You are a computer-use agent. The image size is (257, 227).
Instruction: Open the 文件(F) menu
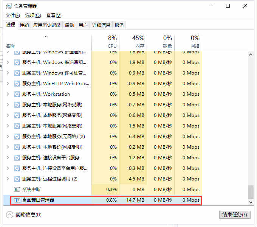[13, 16]
